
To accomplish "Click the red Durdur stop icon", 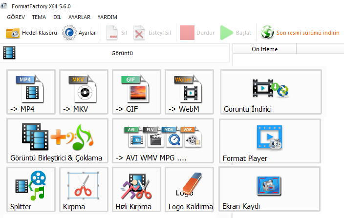I will pyautogui.click(x=187, y=33).
